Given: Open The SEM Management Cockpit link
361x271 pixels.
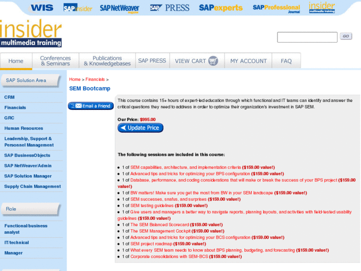Looking at the screenshot, I should point(160,231).
